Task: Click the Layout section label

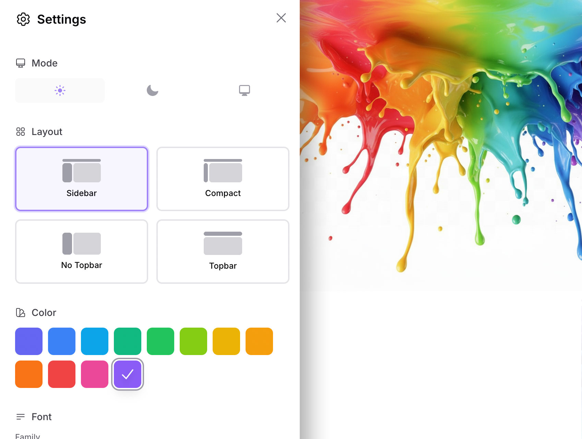Action: pos(47,132)
